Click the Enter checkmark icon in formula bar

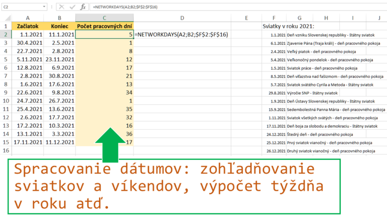(73, 7)
